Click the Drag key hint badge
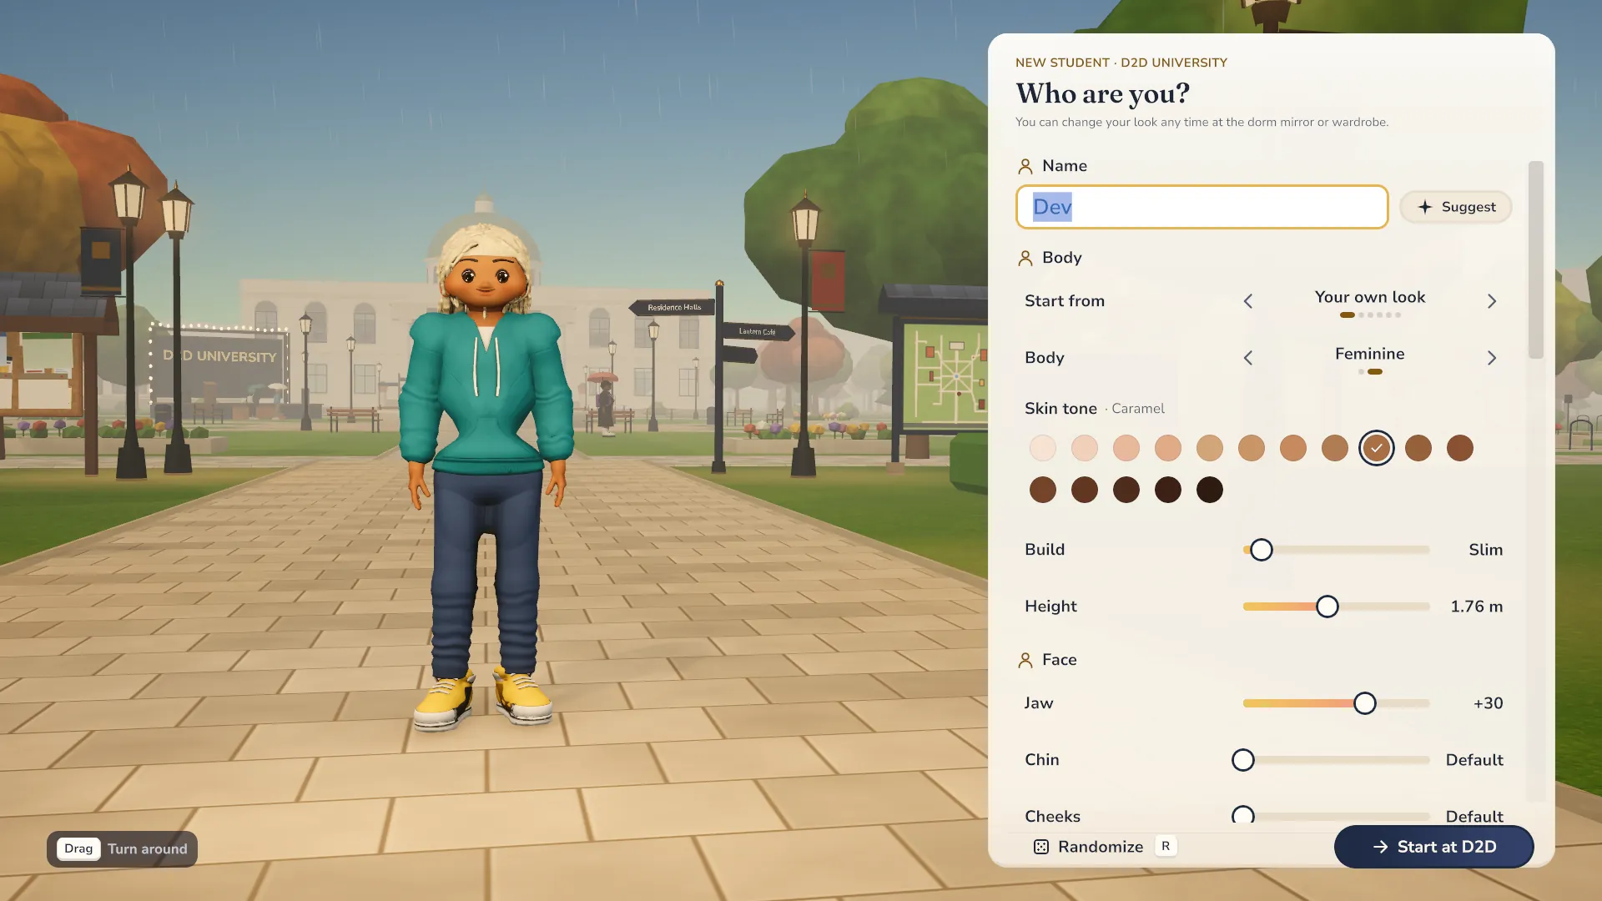This screenshot has width=1602, height=901. click(x=78, y=848)
